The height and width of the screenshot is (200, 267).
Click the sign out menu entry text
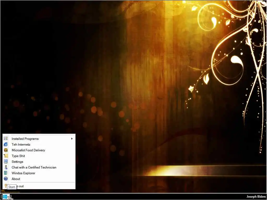tap(20, 186)
